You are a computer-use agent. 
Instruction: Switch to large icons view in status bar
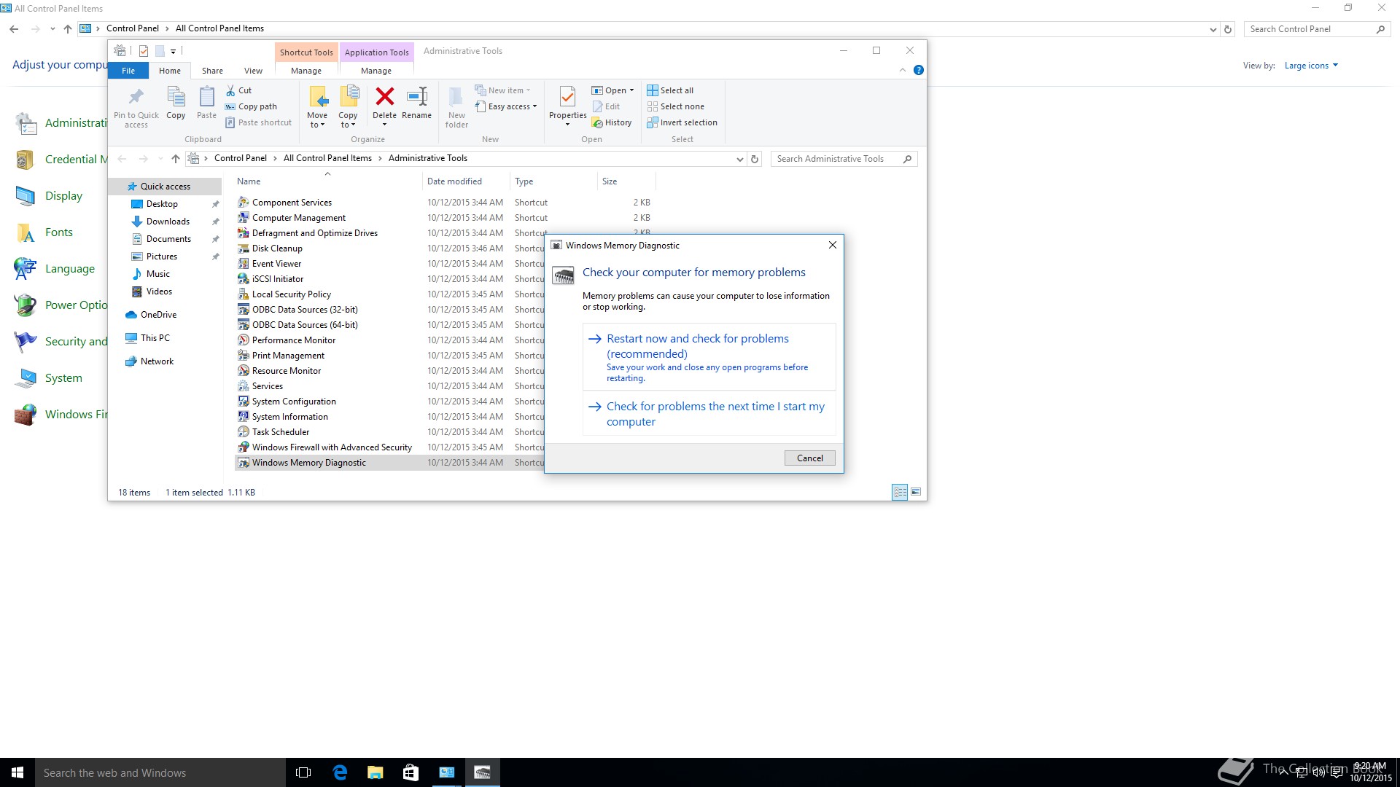916,492
